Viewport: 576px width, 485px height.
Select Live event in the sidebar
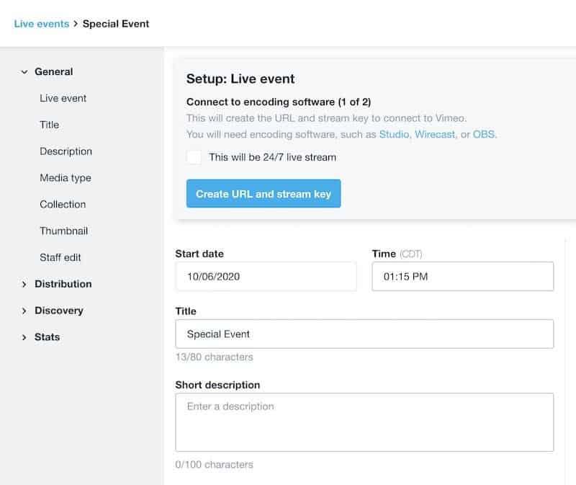tap(63, 98)
